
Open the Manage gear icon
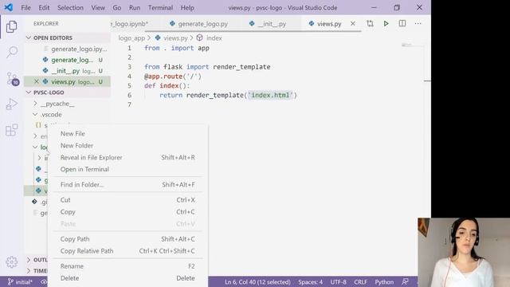pyautogui.click(x=12, y=261)
